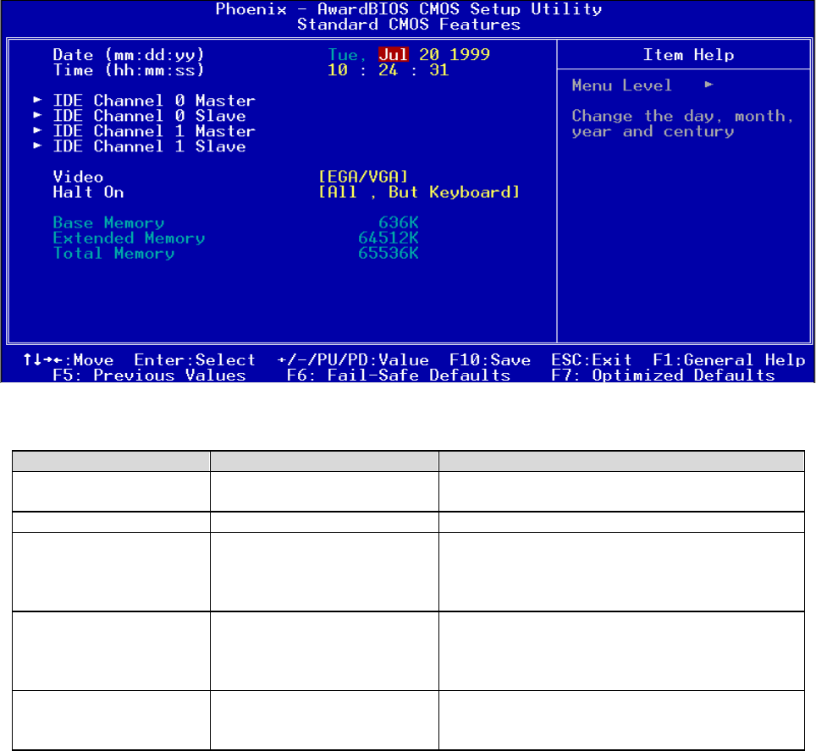Click the Phoenix - AwardBIOS CMOS Setup Utility title

click(x=409, y=8)
